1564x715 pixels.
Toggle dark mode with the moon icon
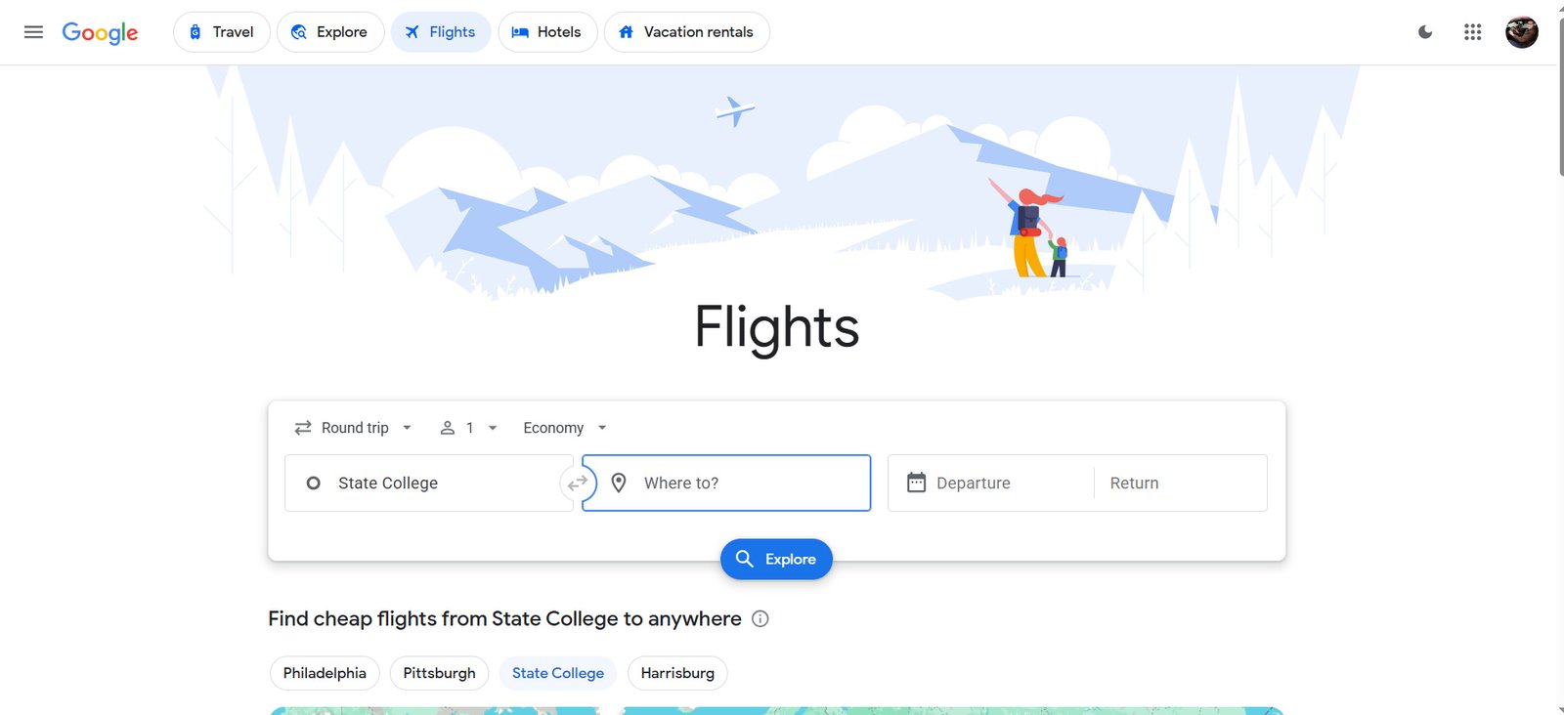(1425, 32)
